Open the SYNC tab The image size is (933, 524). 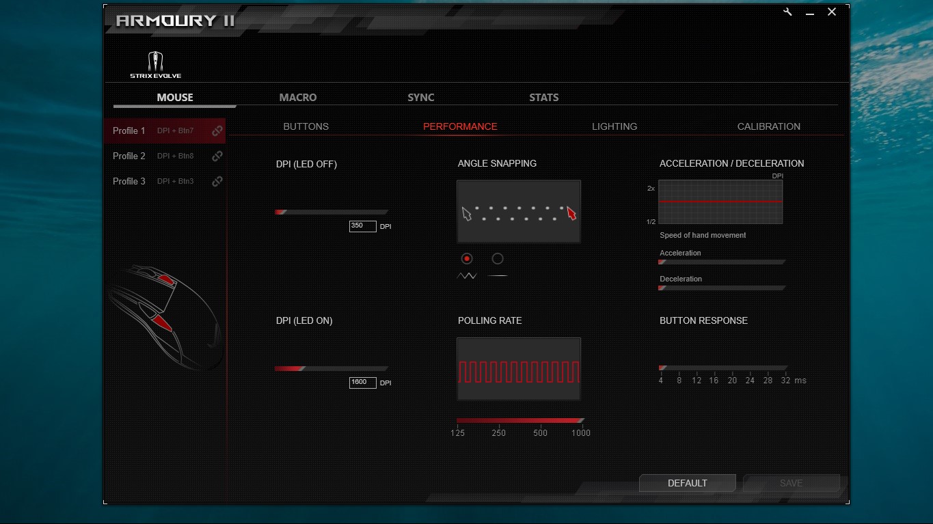tap(421, 97)
